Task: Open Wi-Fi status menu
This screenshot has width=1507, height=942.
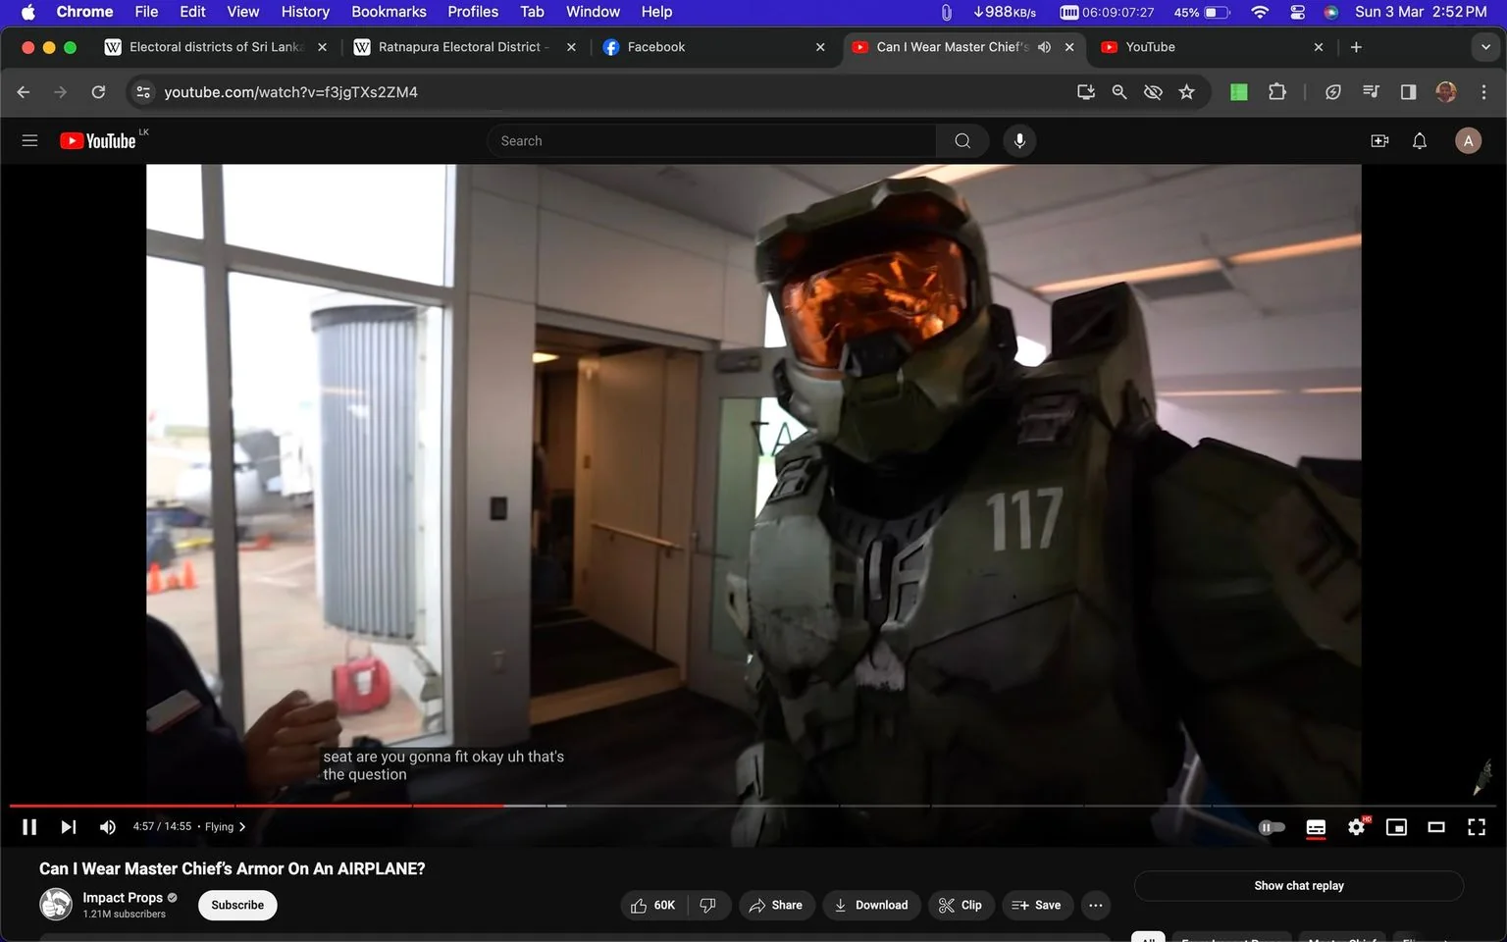Action: click(x=1260, y=12)
